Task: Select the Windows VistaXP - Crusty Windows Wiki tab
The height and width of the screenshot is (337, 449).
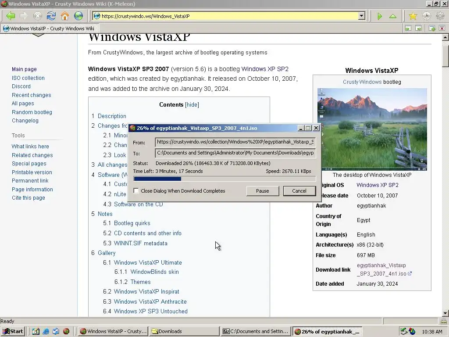Action: click(49, 29)
